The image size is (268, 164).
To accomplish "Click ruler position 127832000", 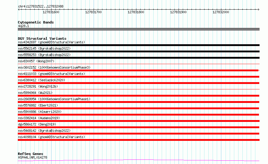I will [x=221, y=12].
